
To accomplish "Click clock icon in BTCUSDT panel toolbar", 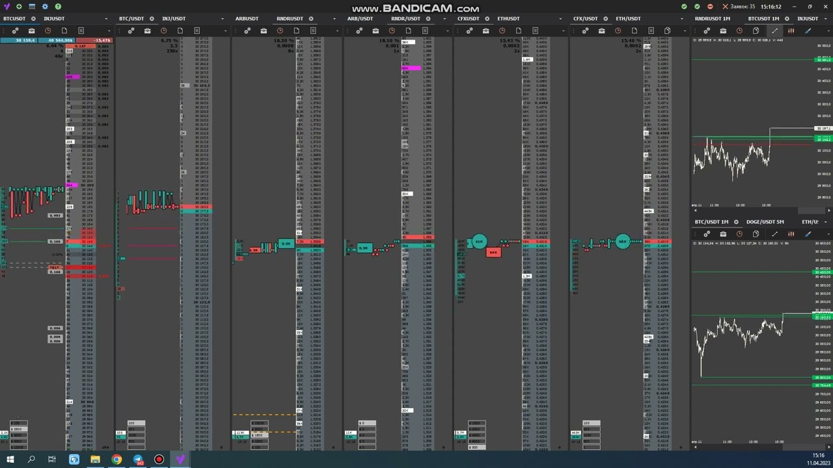I will [48, 31].
